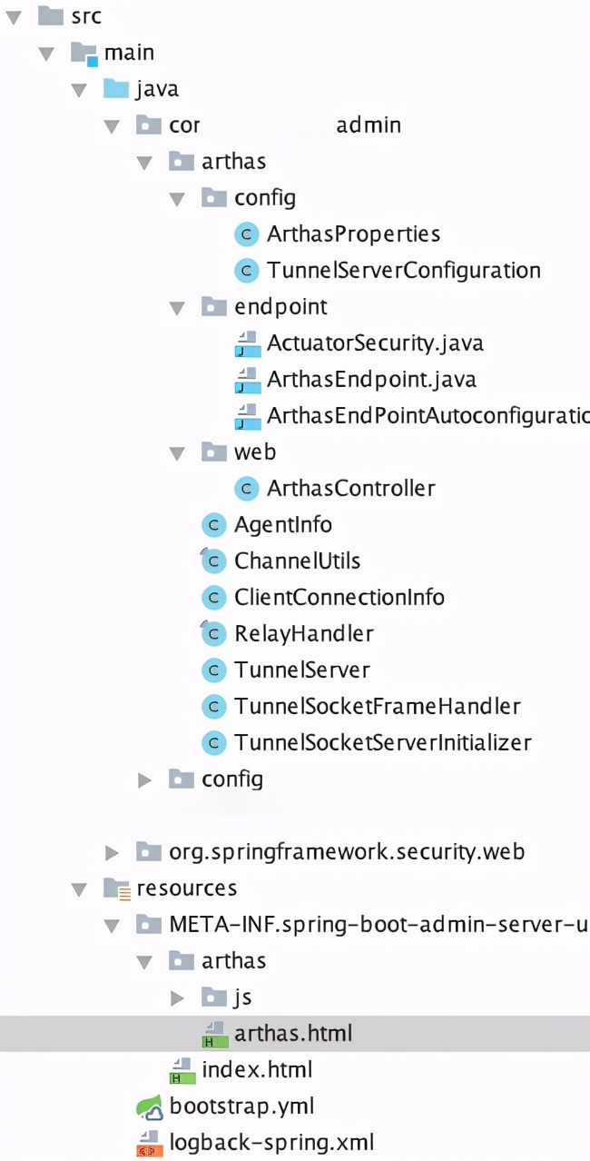
Task: Expand the org.springframework.security.web package
Action: pyautogui.click(x=112, y=851)
